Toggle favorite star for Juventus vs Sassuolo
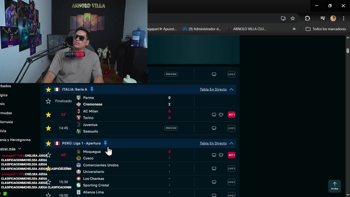 [x=48, y=128]
